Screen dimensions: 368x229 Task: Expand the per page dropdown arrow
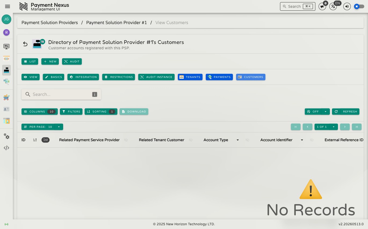point(59,127)
